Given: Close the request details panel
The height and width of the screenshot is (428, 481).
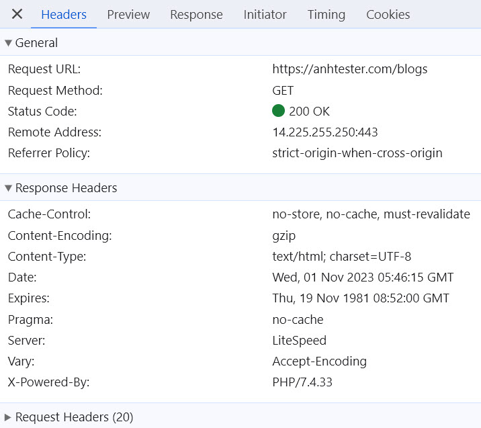Looking at the screenshot, I should [17, 14].
